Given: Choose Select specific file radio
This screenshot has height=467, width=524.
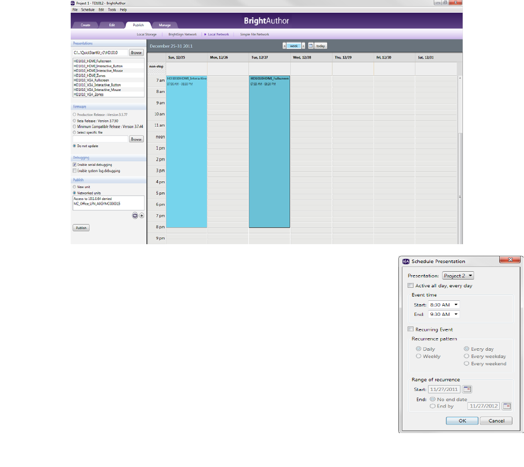Looking at the screenshot, I should click(x=75, y=133).
